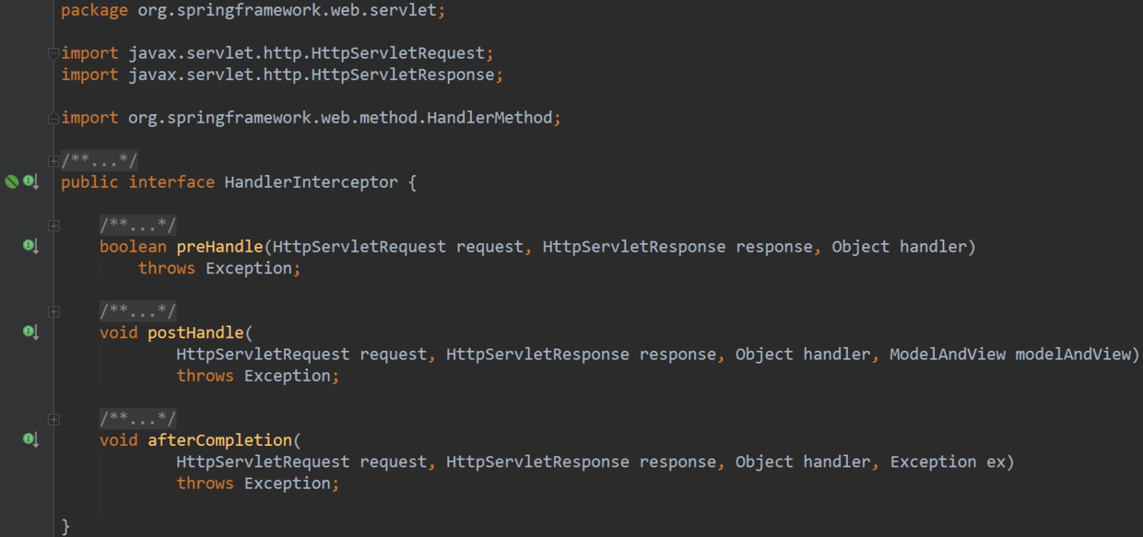Click the preHandle method name
1143x537 pixels.
219,247
